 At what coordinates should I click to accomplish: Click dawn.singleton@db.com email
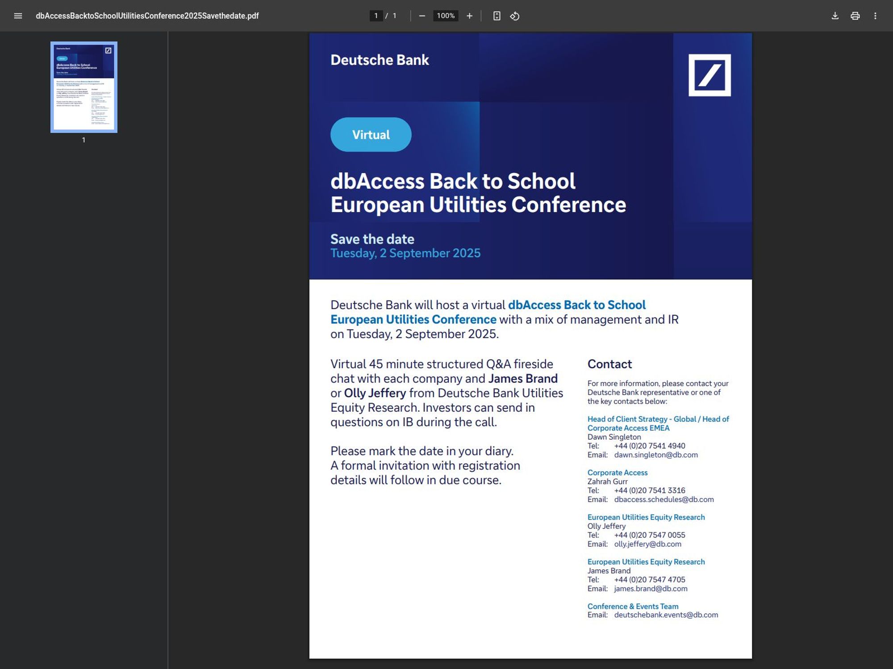[656, 455]
